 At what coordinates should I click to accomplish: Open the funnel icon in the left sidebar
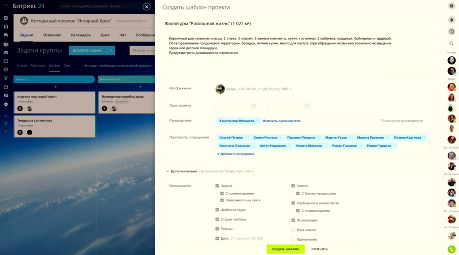click(6, 78)
